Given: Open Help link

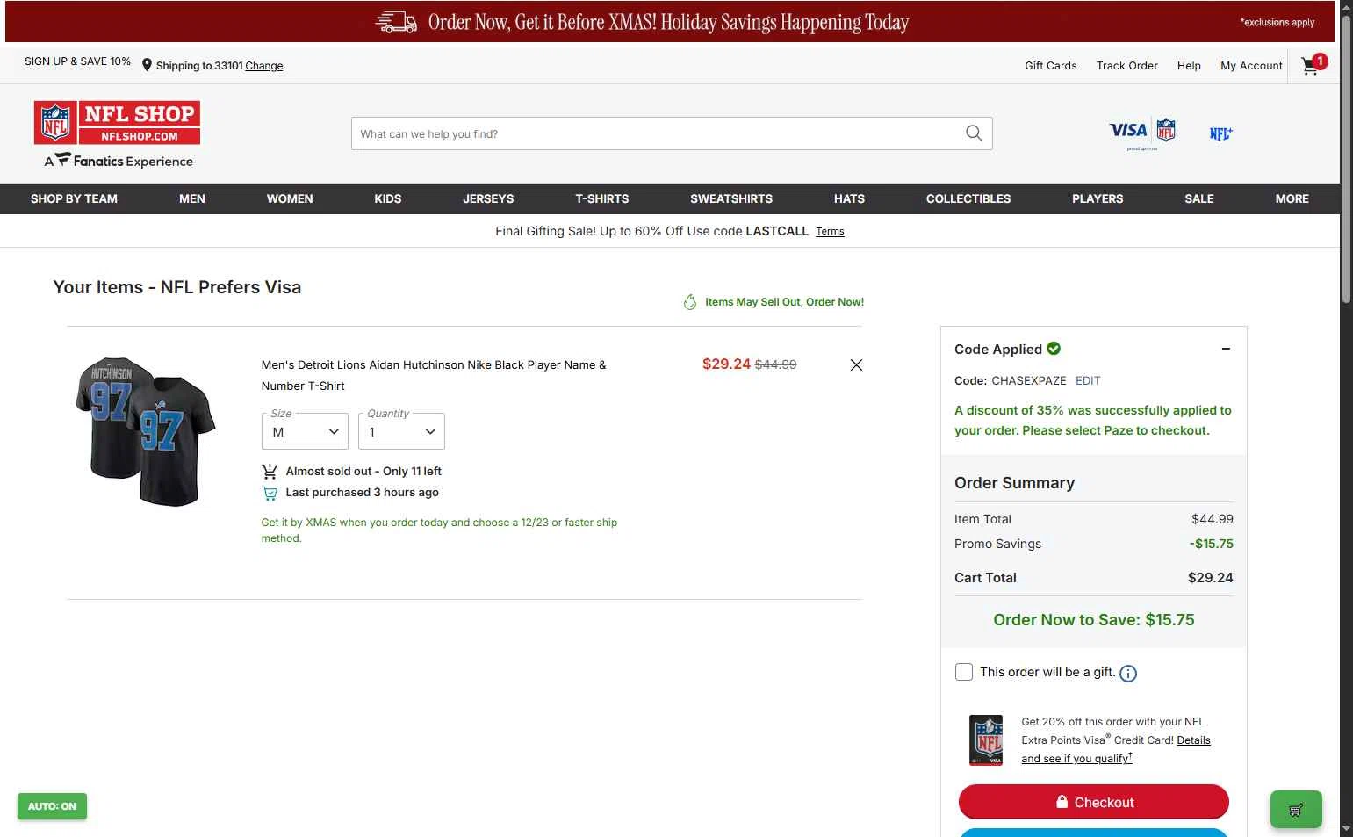Looking at the screenshot, I should tap(1189, 66).
